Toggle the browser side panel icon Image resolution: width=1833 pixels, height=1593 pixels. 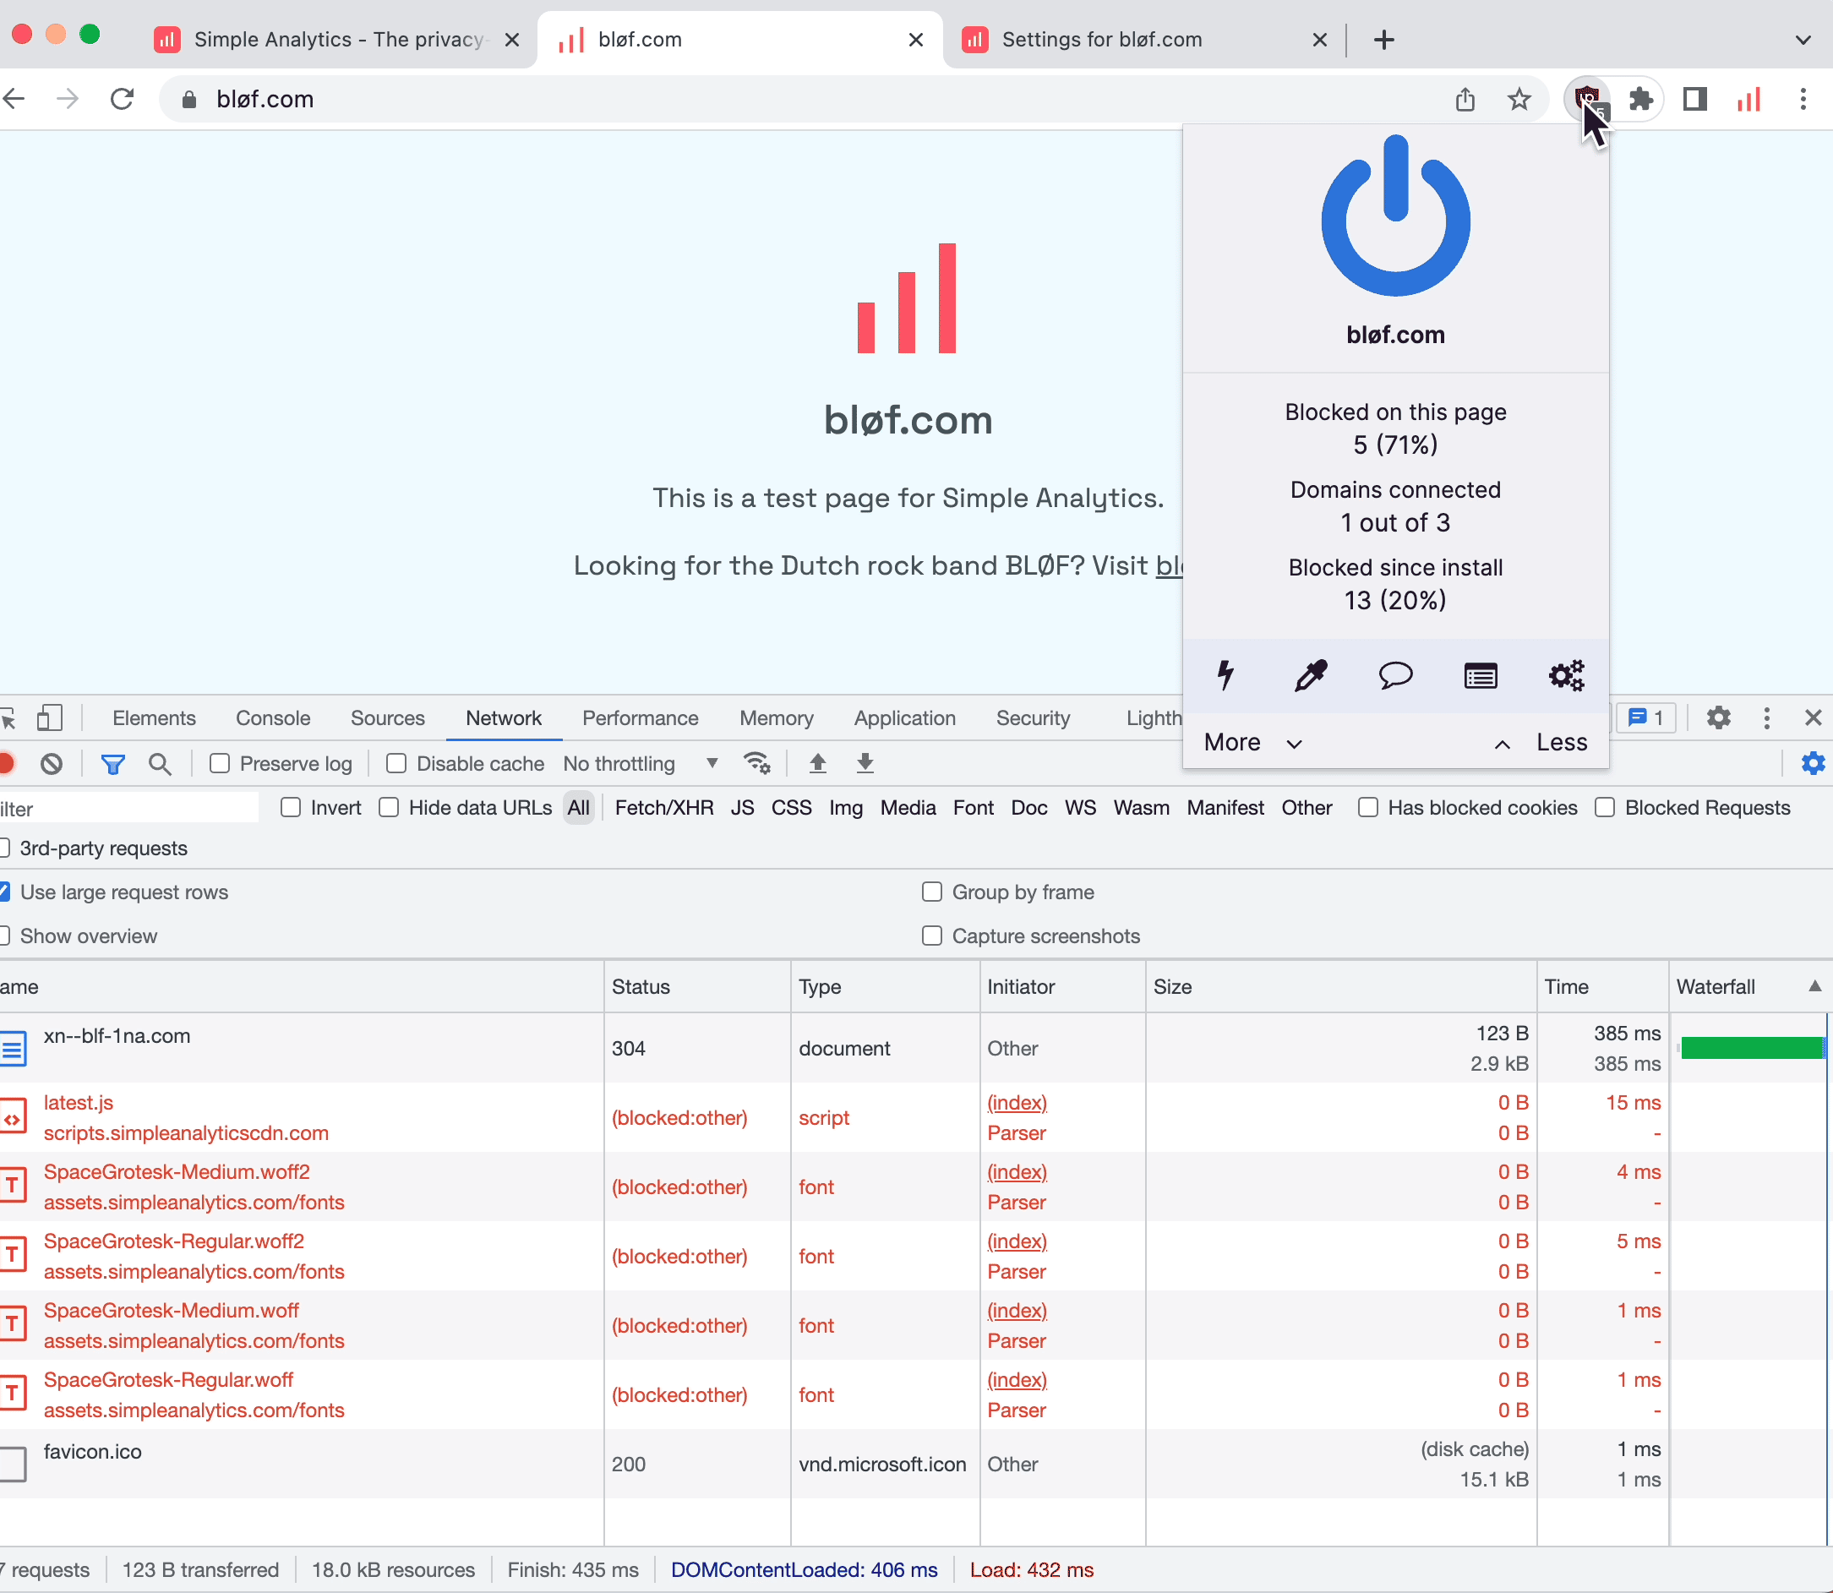1695,100
